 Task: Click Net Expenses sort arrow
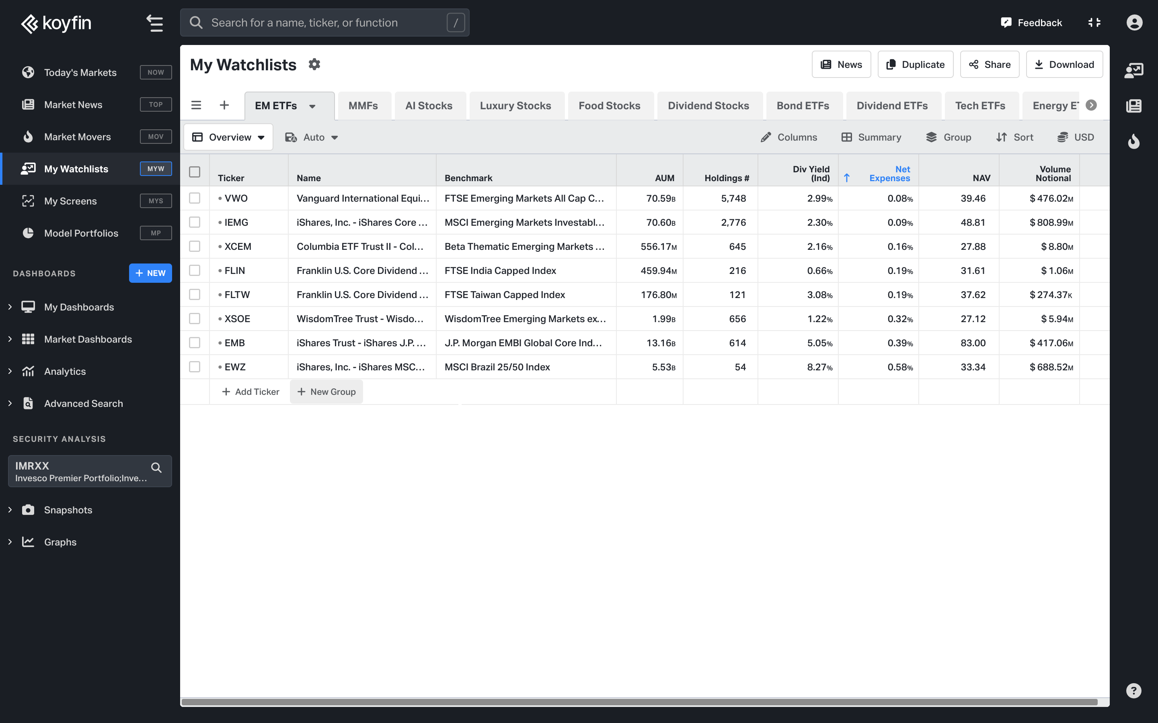pos(846,178)
